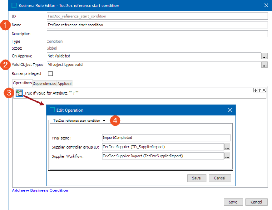The image size is (272, 210).
Task: Click the Final state label
Action: pos(61,138)
